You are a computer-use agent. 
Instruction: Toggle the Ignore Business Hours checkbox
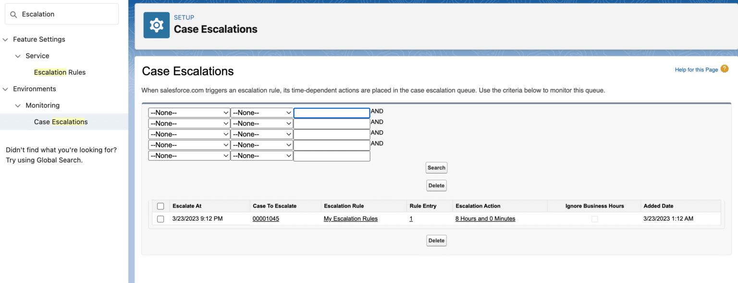(594, 219)
